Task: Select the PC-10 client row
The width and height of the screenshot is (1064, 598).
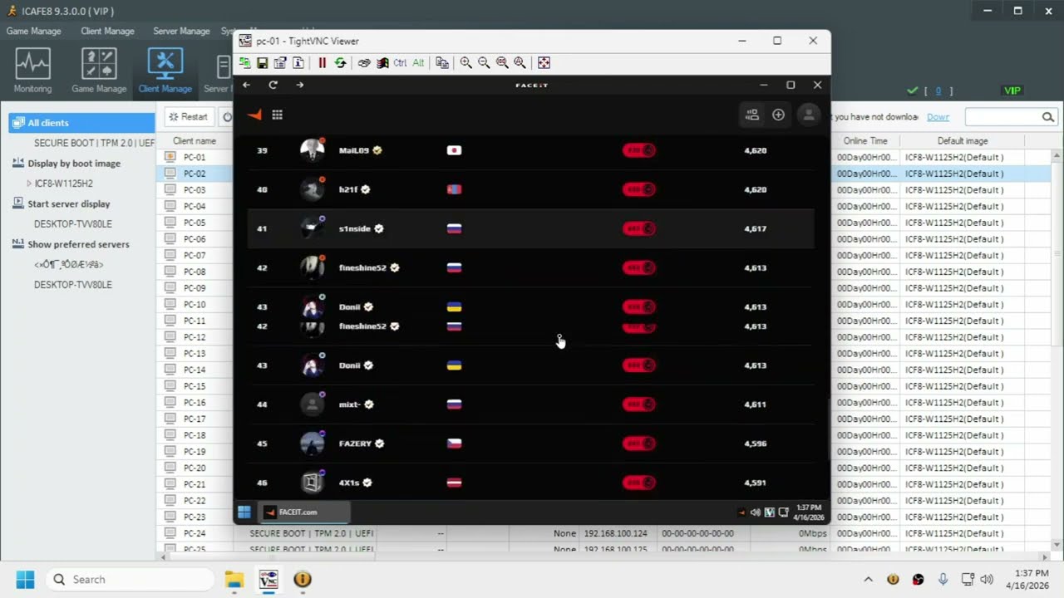Action: pyautogui.click(x=195, y=305)
